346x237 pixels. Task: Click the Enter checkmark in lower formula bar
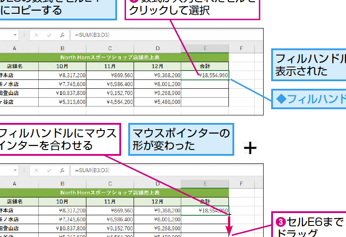pyautogui.click(x=49, y=170)
